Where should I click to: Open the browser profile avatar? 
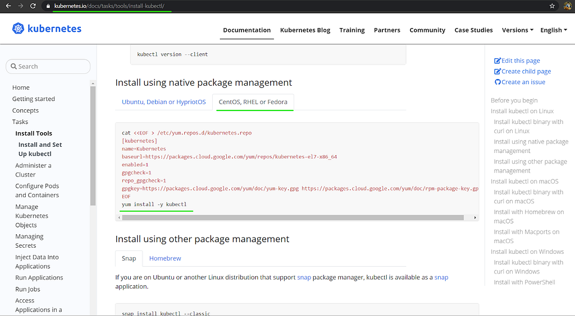click(x=567, y=6)
